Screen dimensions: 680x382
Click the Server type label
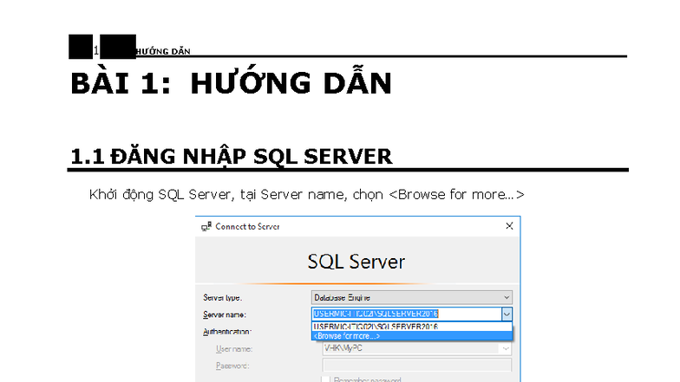[x=222, y=298]
